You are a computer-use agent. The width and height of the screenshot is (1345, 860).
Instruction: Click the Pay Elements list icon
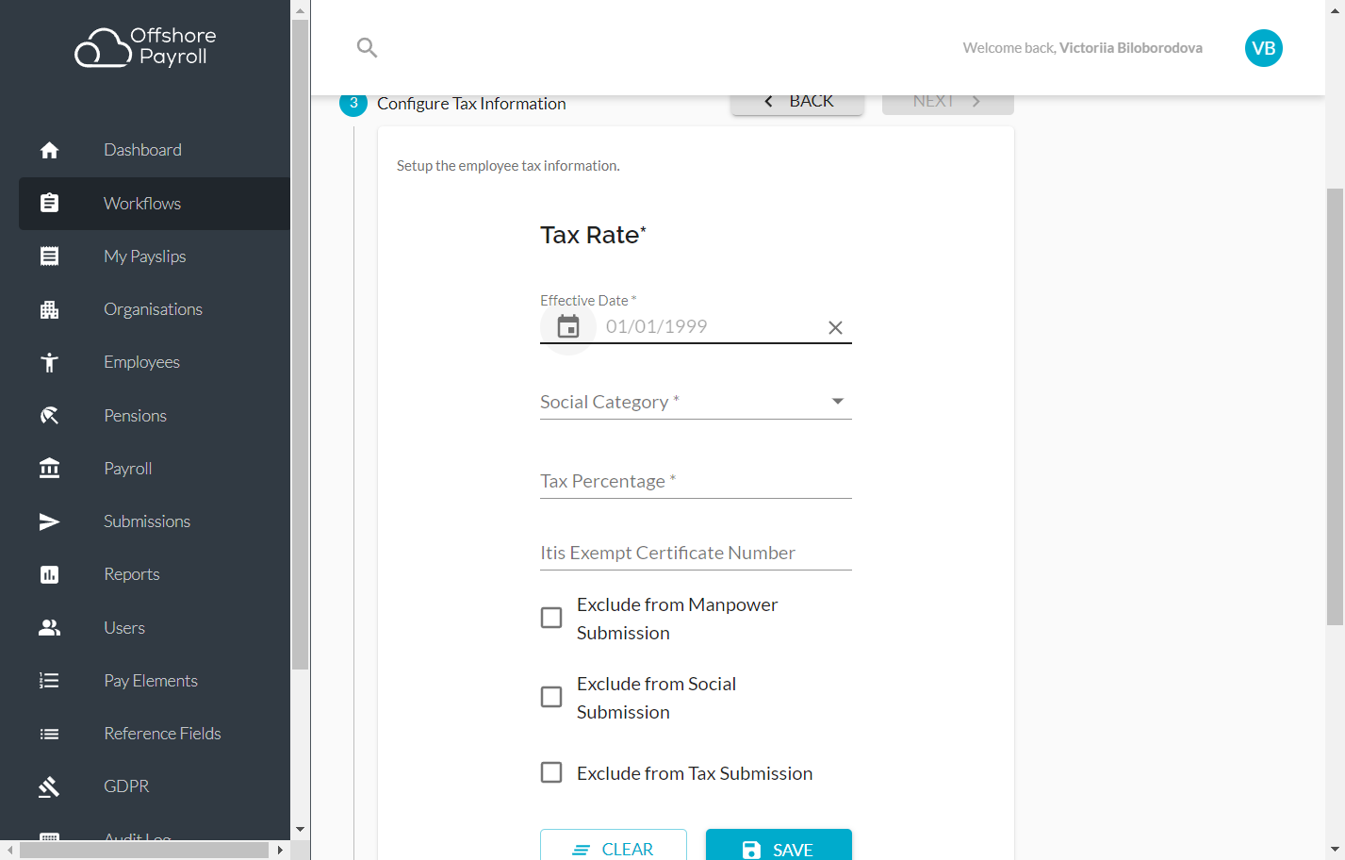click(49, 681)
